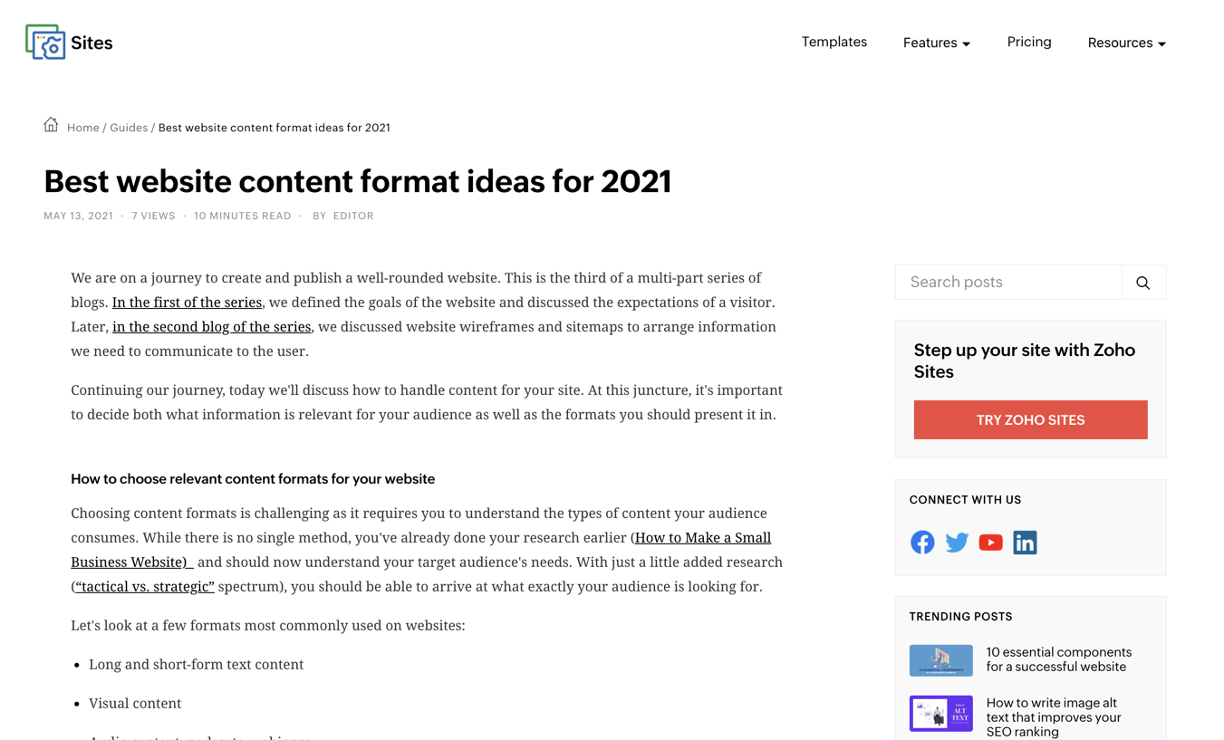Image resolution: width=1224 pixels, height=740 pixels.
Task: Focus the Search posts input field
Action: click(x=1008, y=283)
